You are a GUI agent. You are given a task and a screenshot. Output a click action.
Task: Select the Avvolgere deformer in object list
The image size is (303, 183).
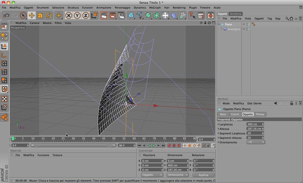[234, 29]
